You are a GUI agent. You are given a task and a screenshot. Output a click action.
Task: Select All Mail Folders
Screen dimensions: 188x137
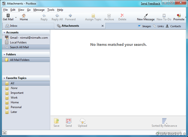click(26, 60)
